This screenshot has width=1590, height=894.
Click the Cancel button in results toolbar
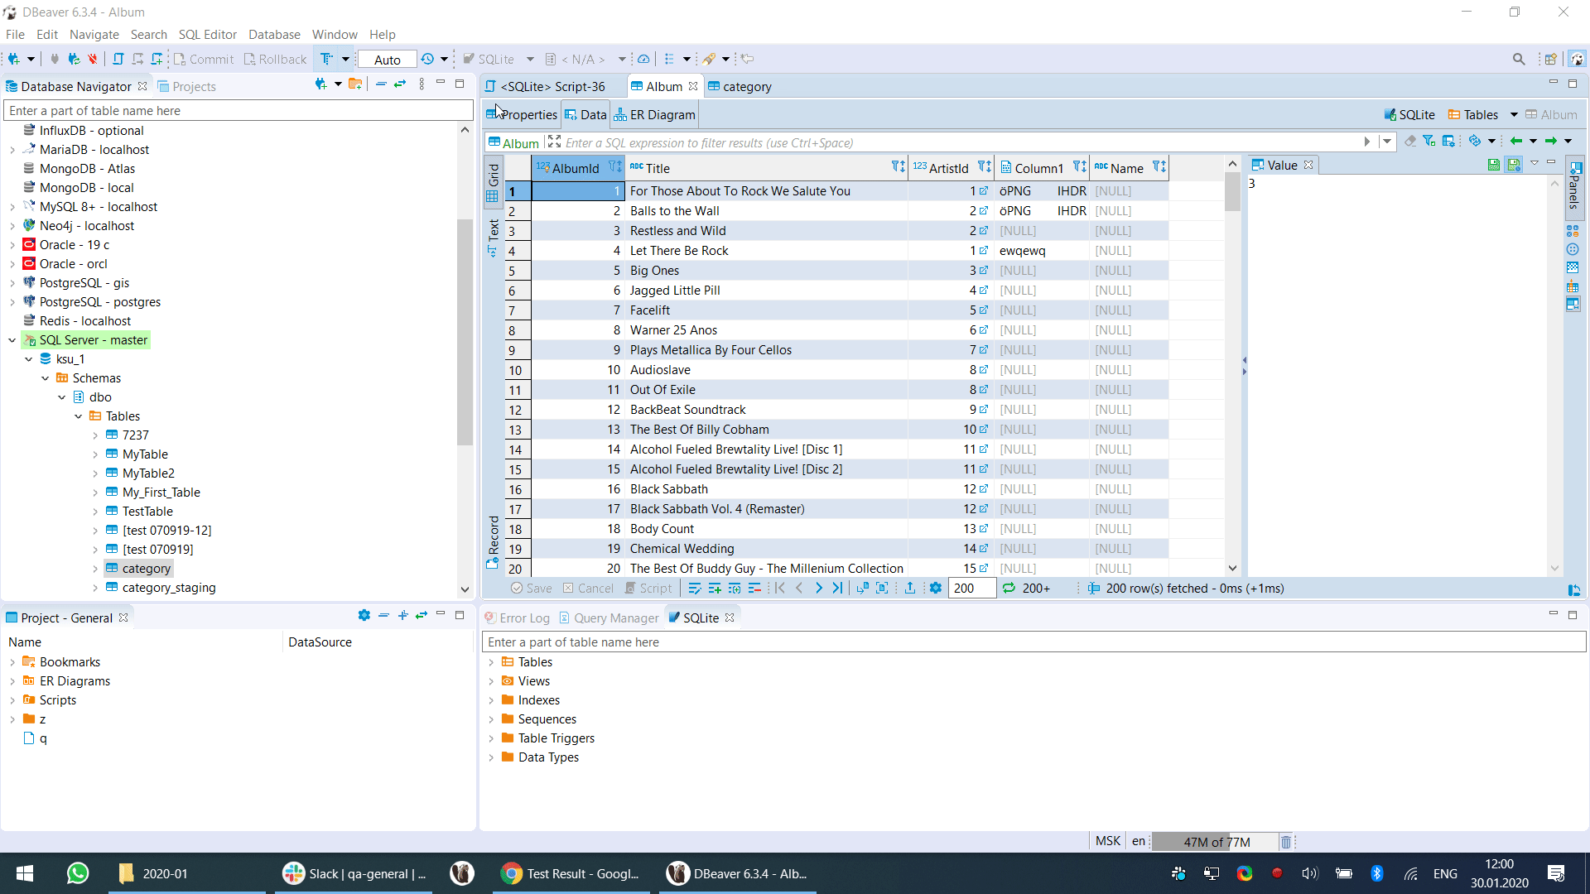coord(588,588)
